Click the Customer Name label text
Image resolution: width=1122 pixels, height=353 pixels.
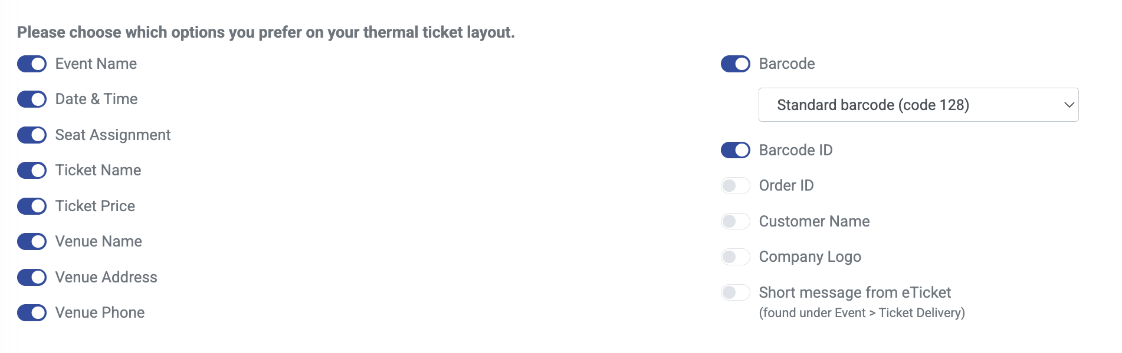coord(814,222)
